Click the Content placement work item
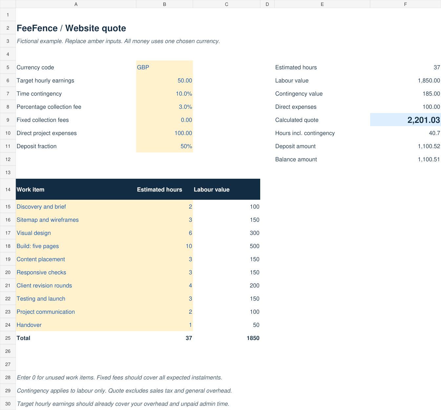This screenshot has height=410, width=441. pos(76,259)
